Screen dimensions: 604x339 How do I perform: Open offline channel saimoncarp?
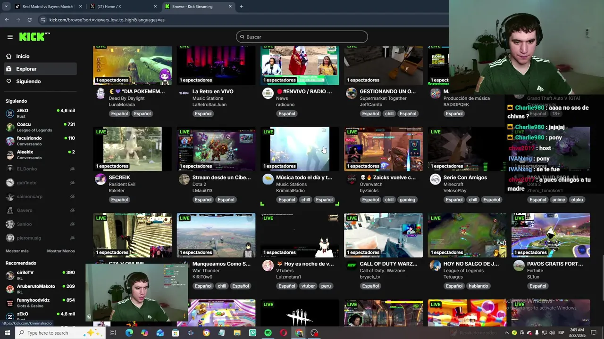pyautogui.click(x=40, y=196)
